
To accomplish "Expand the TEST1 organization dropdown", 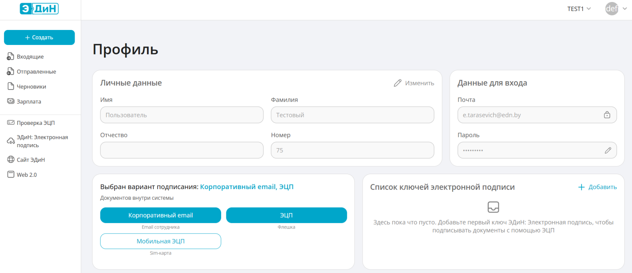I will [x=579, y=9].
